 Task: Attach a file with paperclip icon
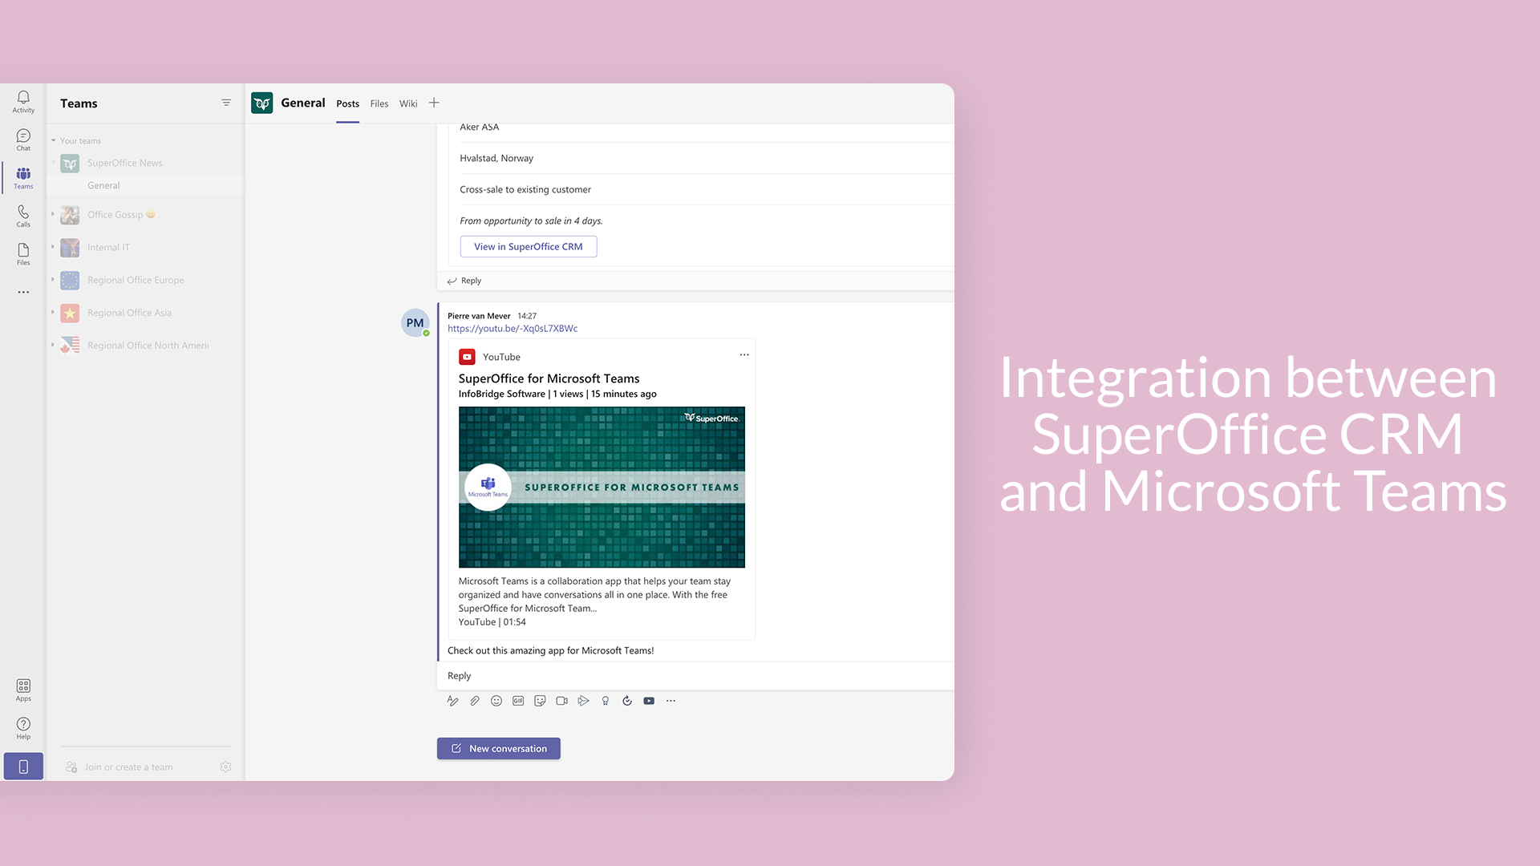(475, 701)
